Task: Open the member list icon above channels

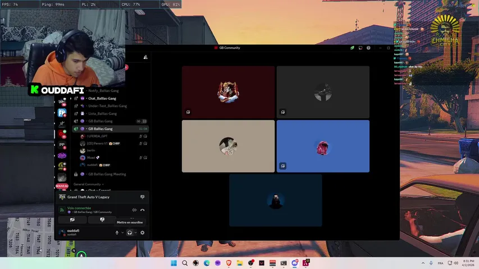Action: (x=145, y=57)
